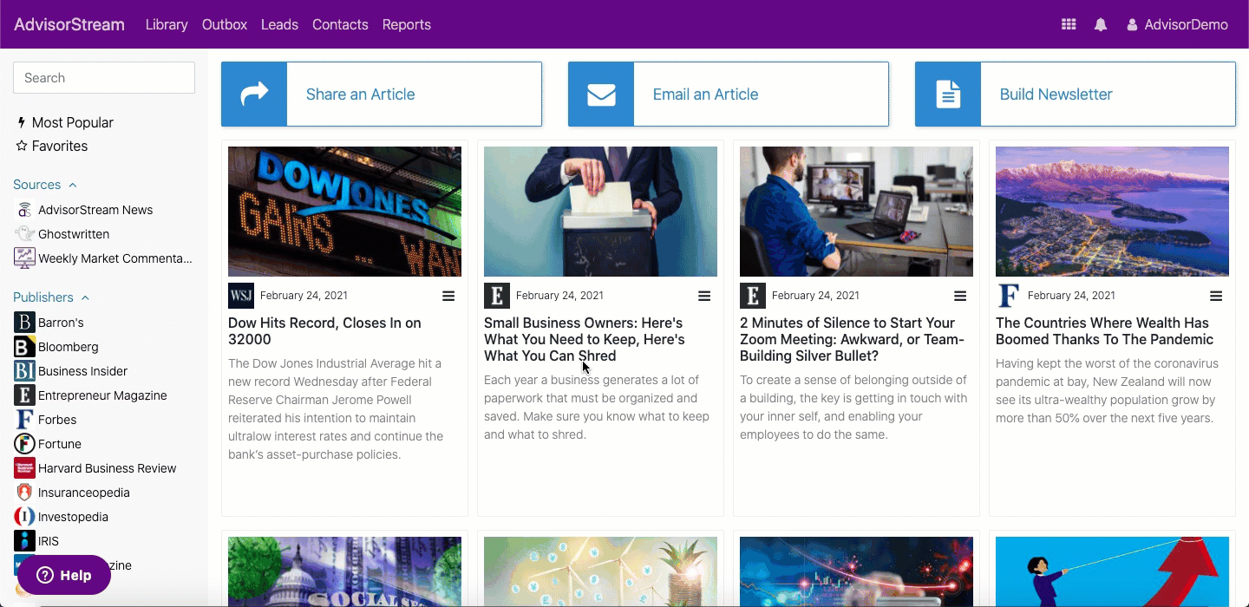Click WSJ logo on Dow article
This screenshot has height=607, width=1249.
(241, 296)
